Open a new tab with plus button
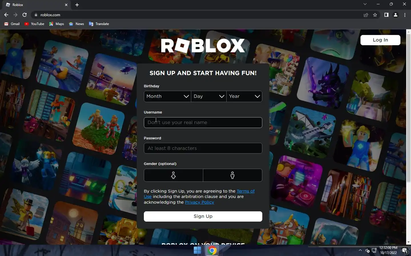This screenshot has width=411, height=256. click(x=77, y=5)
